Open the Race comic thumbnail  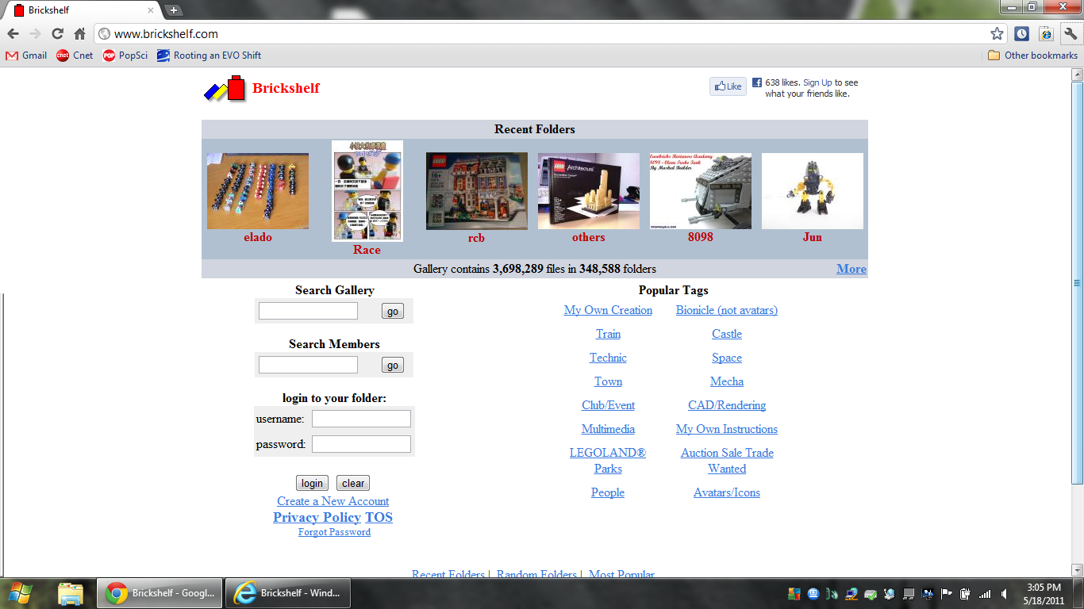click(367, 191)
